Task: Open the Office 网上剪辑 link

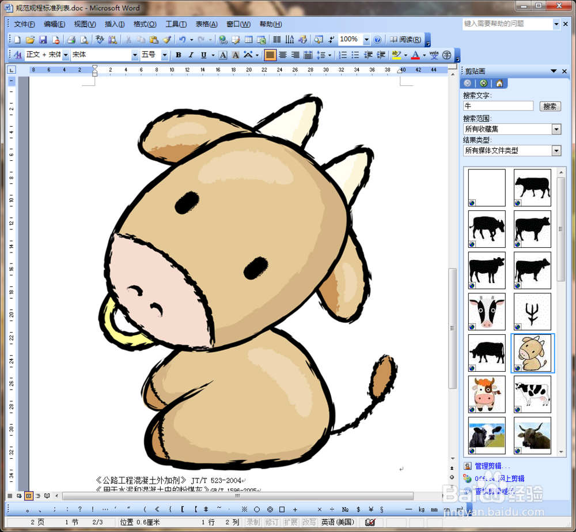Action: (499, 478)
